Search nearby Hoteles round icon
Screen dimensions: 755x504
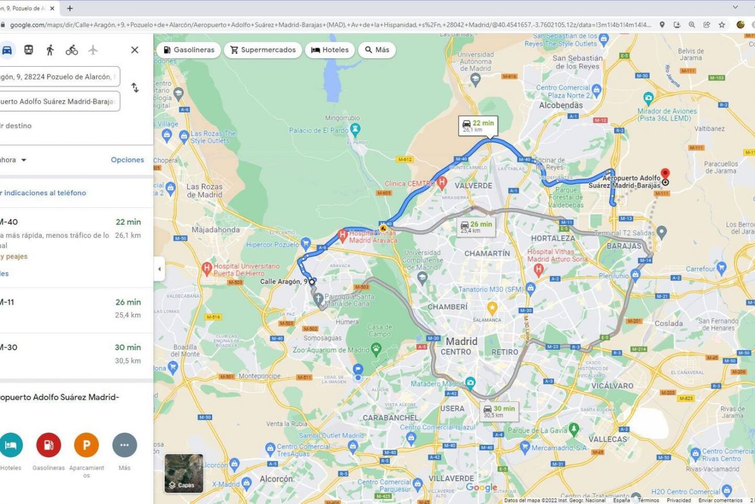pos(11,445)
